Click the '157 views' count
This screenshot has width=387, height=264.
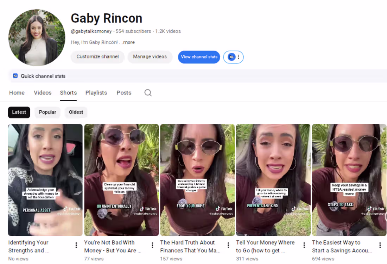[x=171, y=259]
